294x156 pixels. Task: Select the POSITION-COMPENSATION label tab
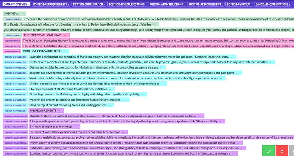[x=89, y=4]
